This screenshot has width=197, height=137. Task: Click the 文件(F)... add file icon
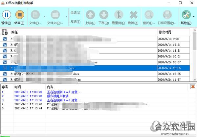35,15
